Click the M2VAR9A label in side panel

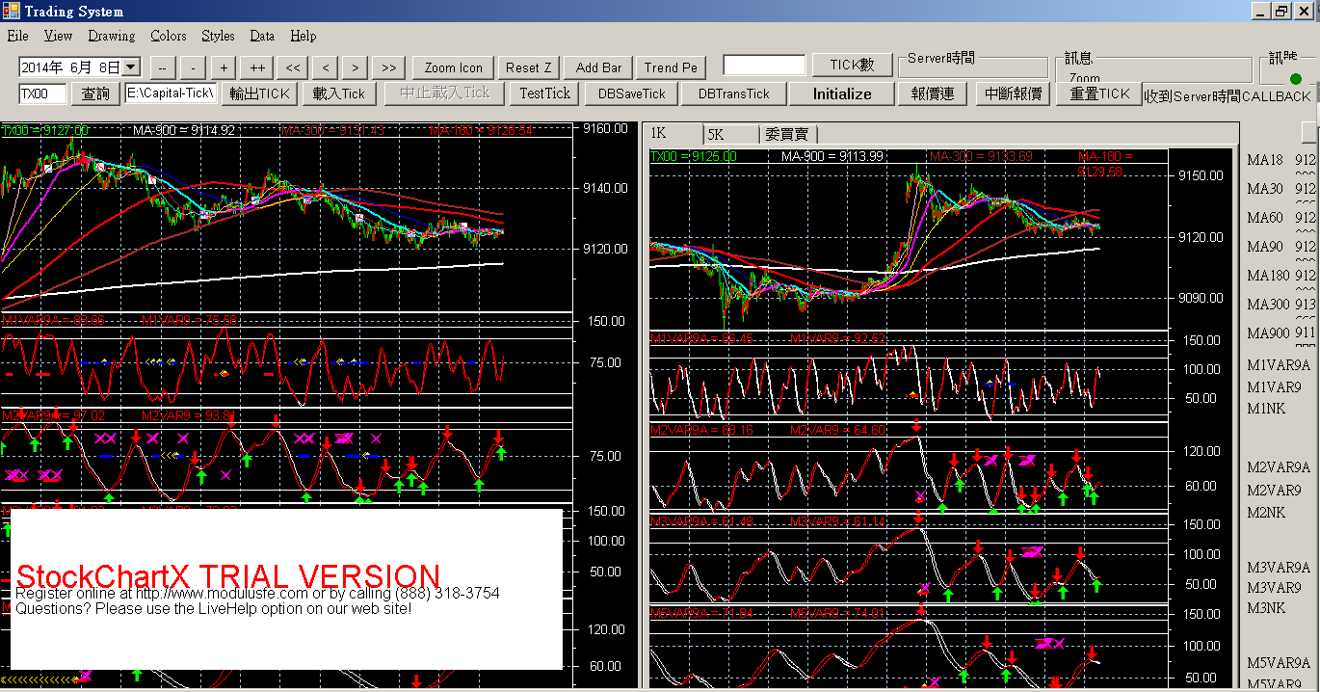coord(1279,467)
